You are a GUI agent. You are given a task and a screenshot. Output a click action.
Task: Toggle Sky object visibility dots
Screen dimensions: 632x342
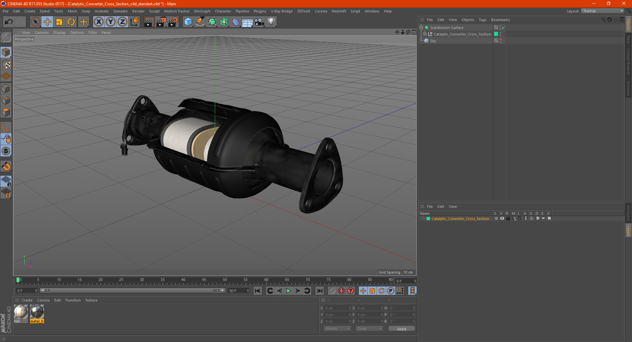[501, 41]
